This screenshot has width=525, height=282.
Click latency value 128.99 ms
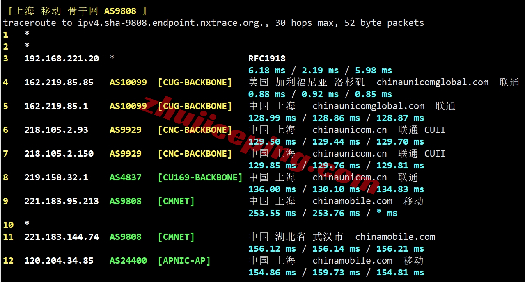pos(272,118)
